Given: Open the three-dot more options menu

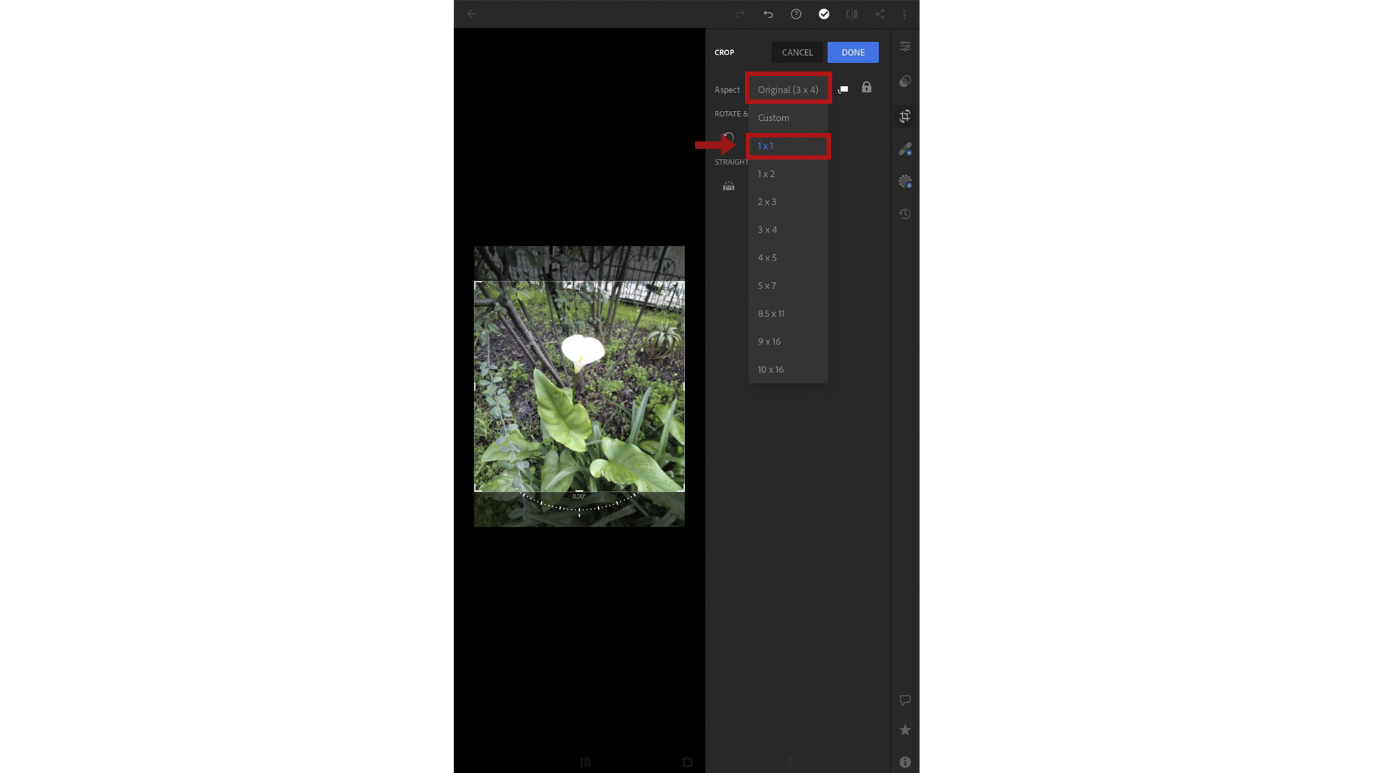Looking at the screenshot, I should 905,14.
